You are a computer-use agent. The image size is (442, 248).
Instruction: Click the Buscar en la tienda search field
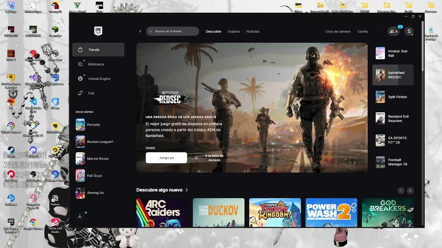[173, 31]
